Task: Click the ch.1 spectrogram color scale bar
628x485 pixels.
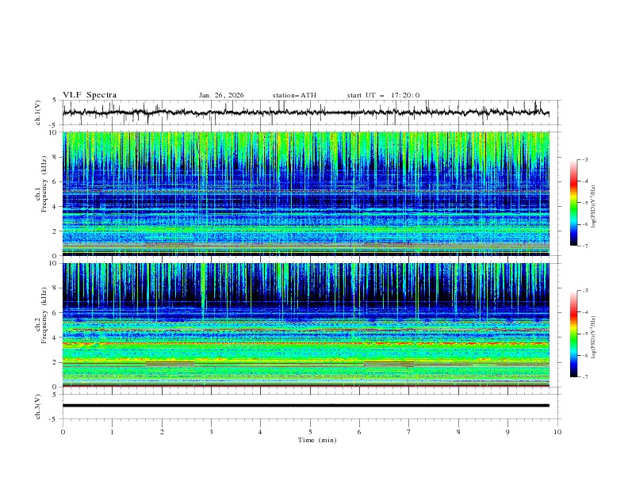Action: pyautogui.click(x=573, y=203)
